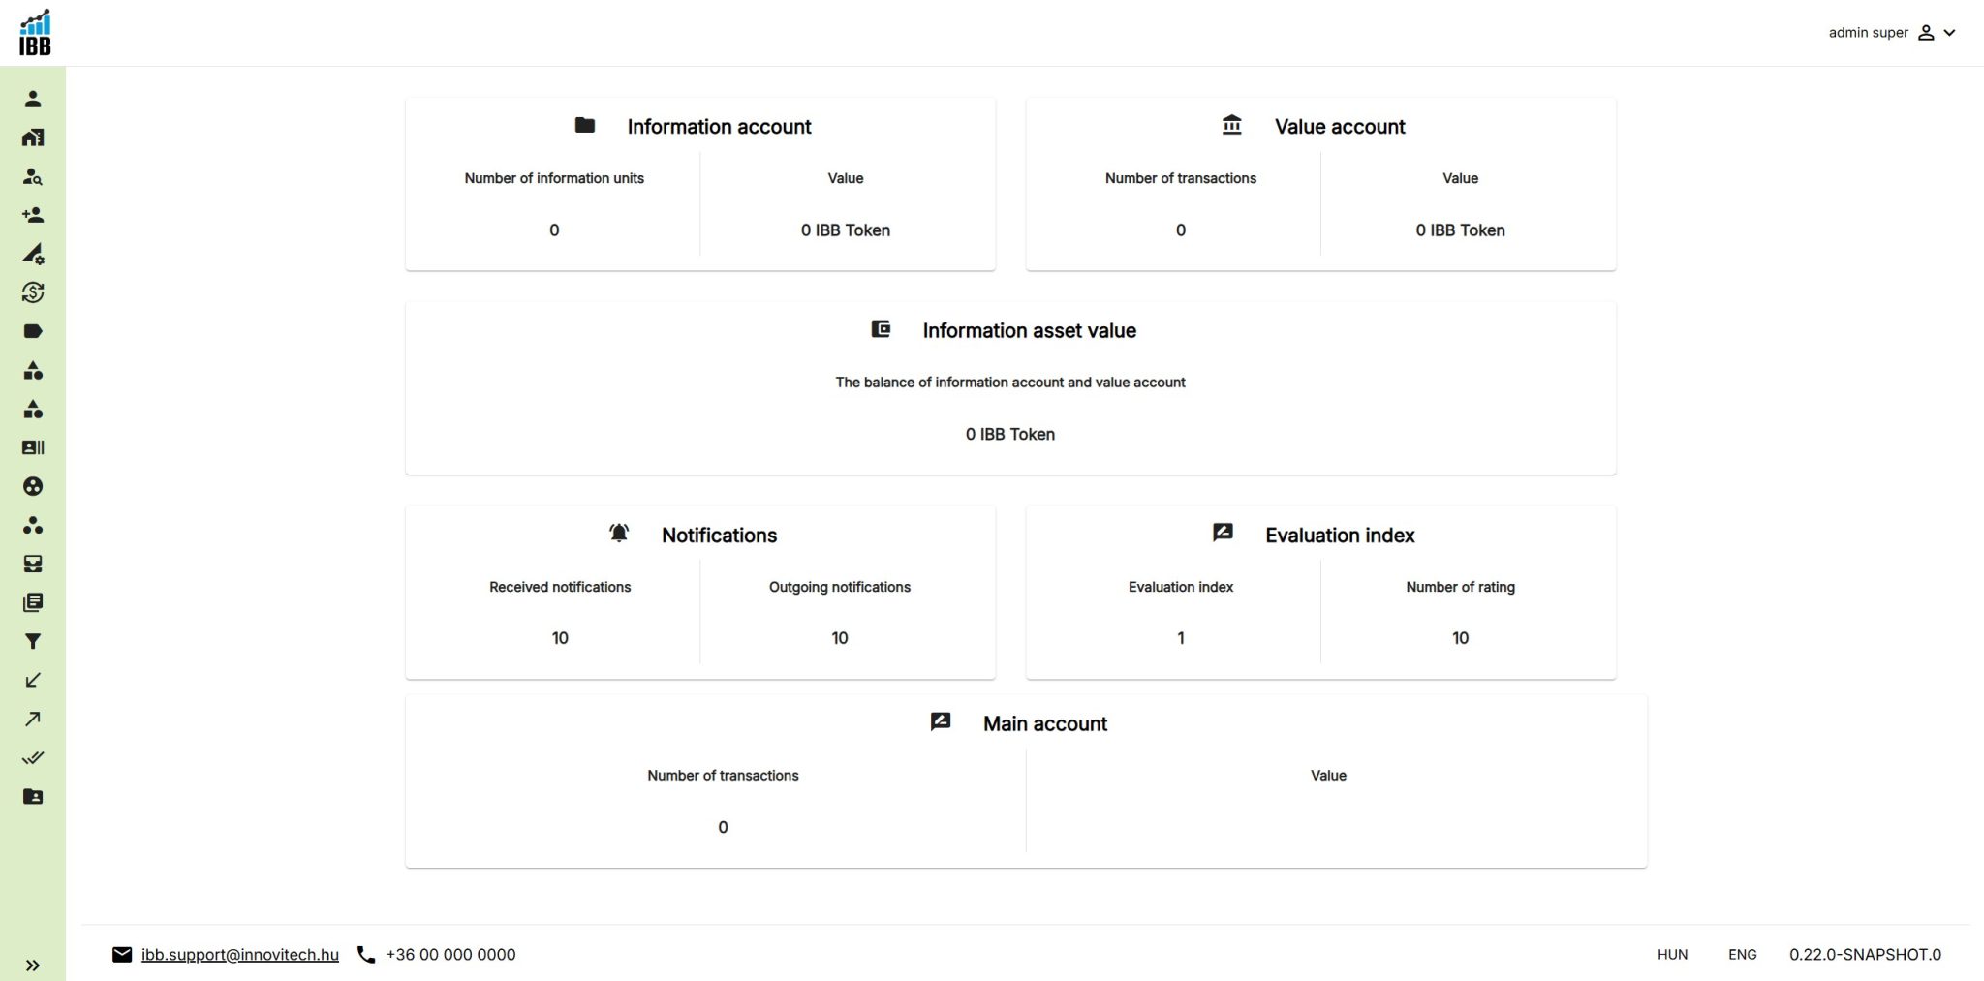Select the double checkmark sidebar icon
Screen dimensions: 1984x981
[x=33, y=757]
